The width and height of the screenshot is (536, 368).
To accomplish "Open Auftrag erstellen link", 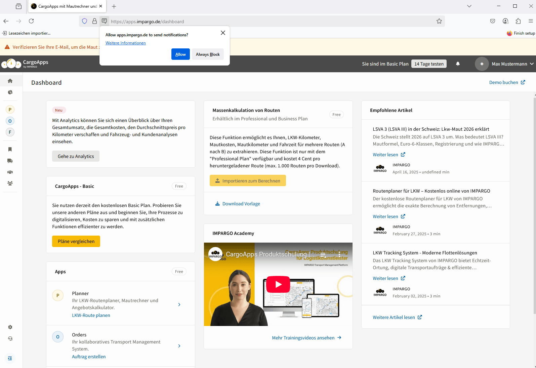I will pos(89,357).
